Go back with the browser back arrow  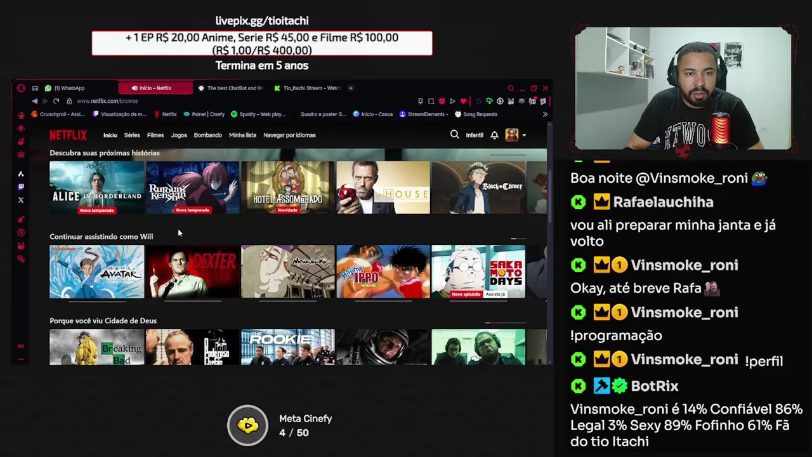[35, 101]
